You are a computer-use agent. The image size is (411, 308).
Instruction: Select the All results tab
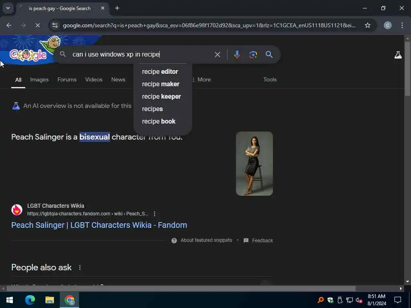click(x=18, y=80)
